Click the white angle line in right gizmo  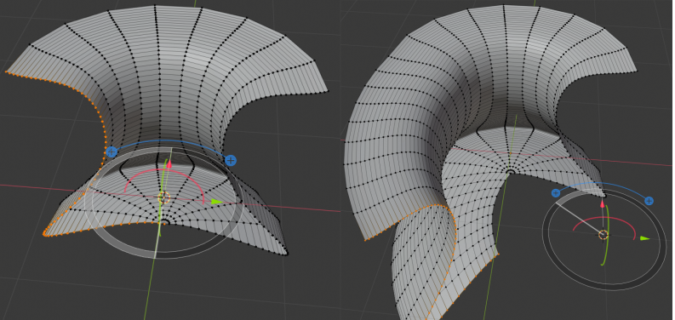tap(579, 218)
